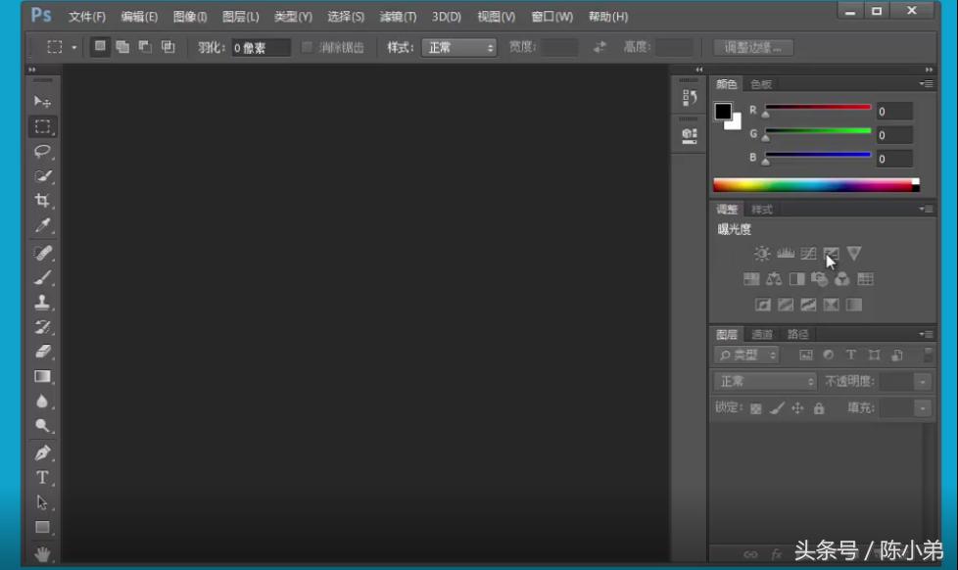Image resolution: width=958 pixels, height=570 pixels.
Task: Enable the anti-alias checkbox in the options bar
Action: (308, 46)
